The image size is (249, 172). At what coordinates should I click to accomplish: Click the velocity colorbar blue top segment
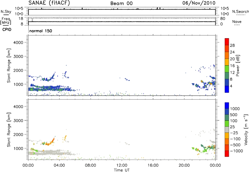tap(227, 106)
